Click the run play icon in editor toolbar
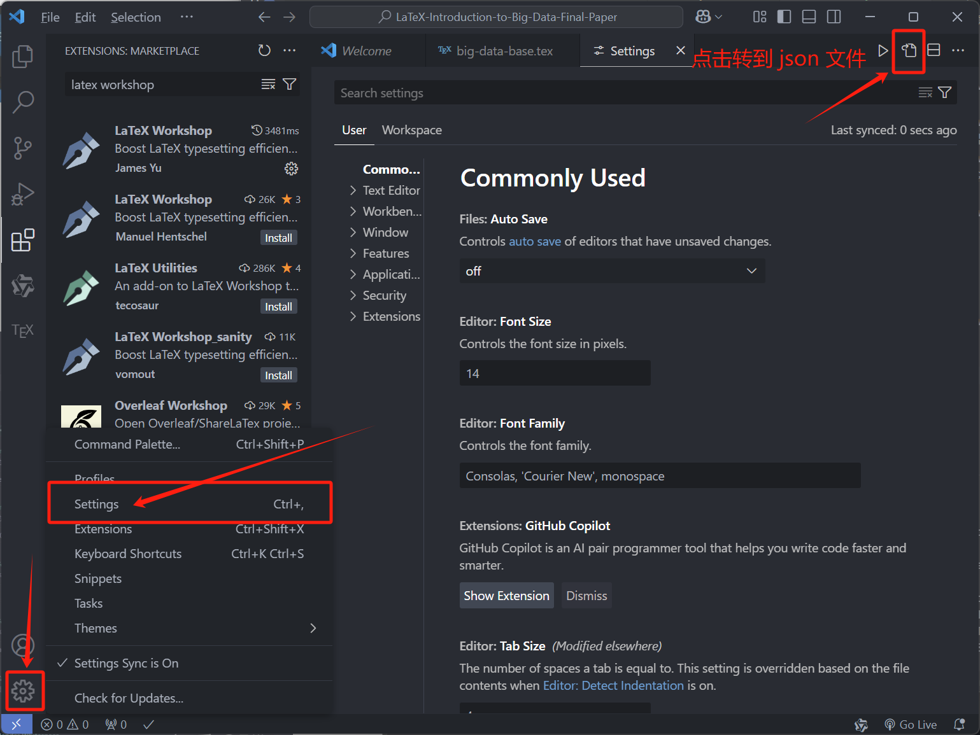This screenshot has width=980, height=735. (883, 50)
